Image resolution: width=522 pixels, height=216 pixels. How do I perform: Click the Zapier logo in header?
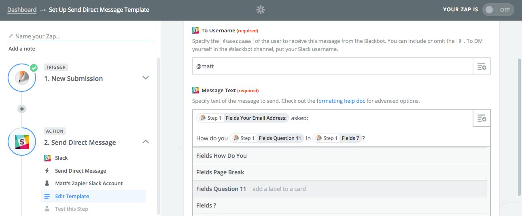click(261, 10)
